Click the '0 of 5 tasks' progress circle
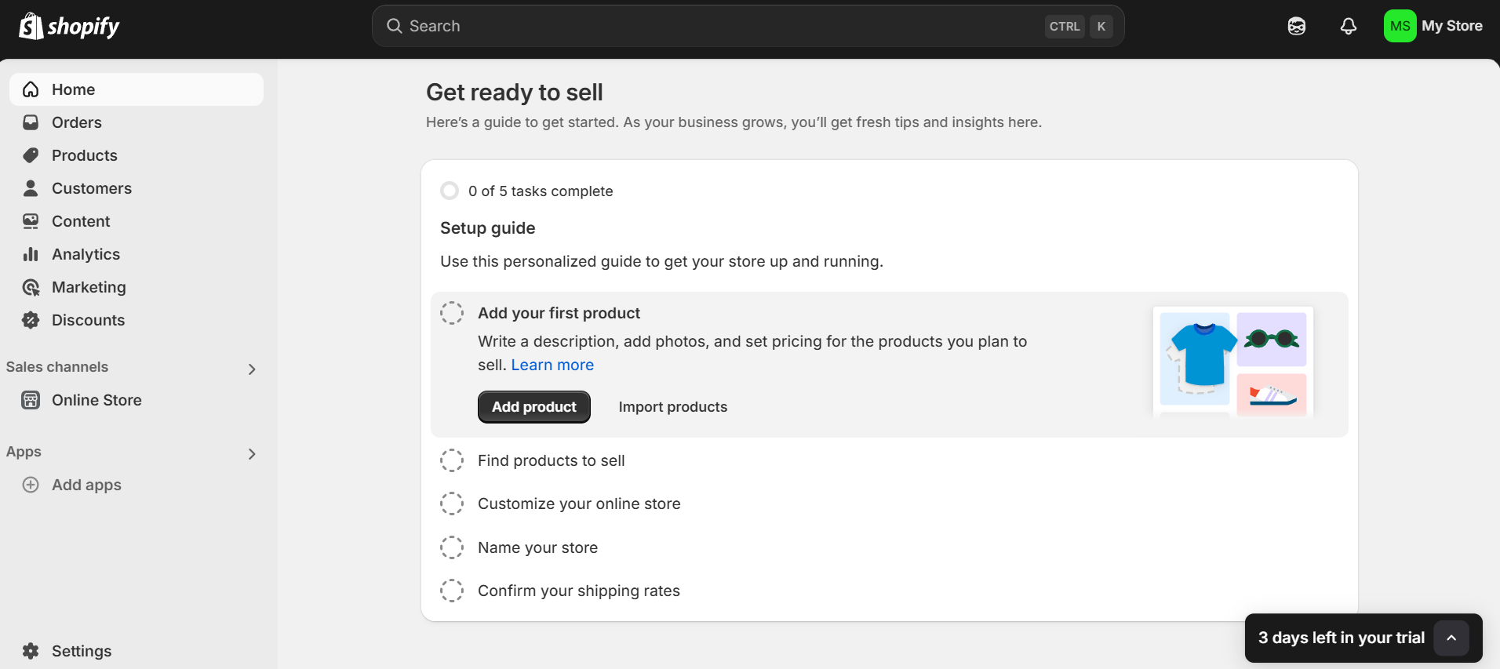 pos(450,191)
